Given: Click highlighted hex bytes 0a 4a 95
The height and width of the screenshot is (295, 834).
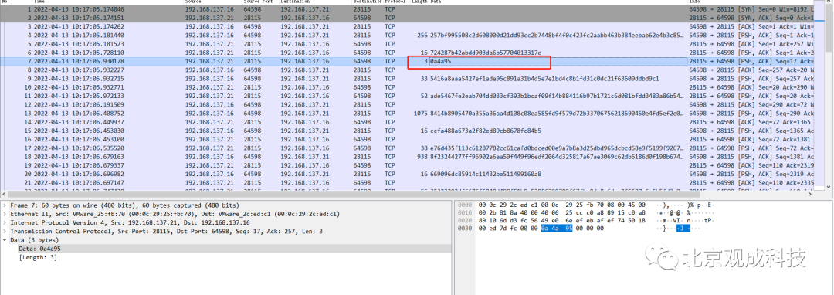Looking at the screenshot, I should coord(557,229).
